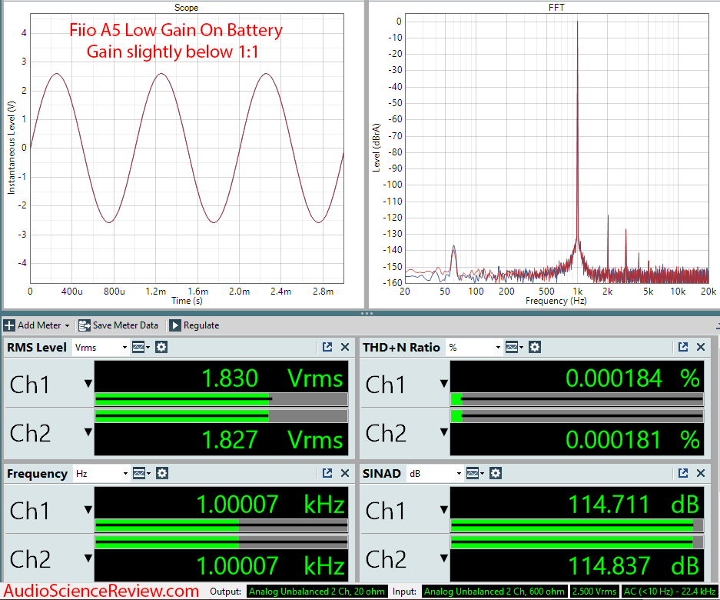Image resolution: width=720 pixels, height=600 pixels.
Task: Open the SINAD unit dropdown
Action: pyautogui.click(x=434, y=474)
